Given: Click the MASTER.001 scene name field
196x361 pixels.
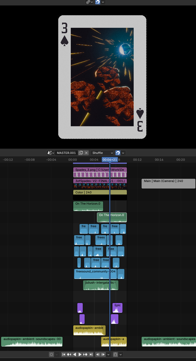Looking at the screenshot, I should tap(66, 153).
